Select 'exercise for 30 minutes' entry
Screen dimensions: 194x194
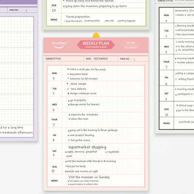click(84, 79)
